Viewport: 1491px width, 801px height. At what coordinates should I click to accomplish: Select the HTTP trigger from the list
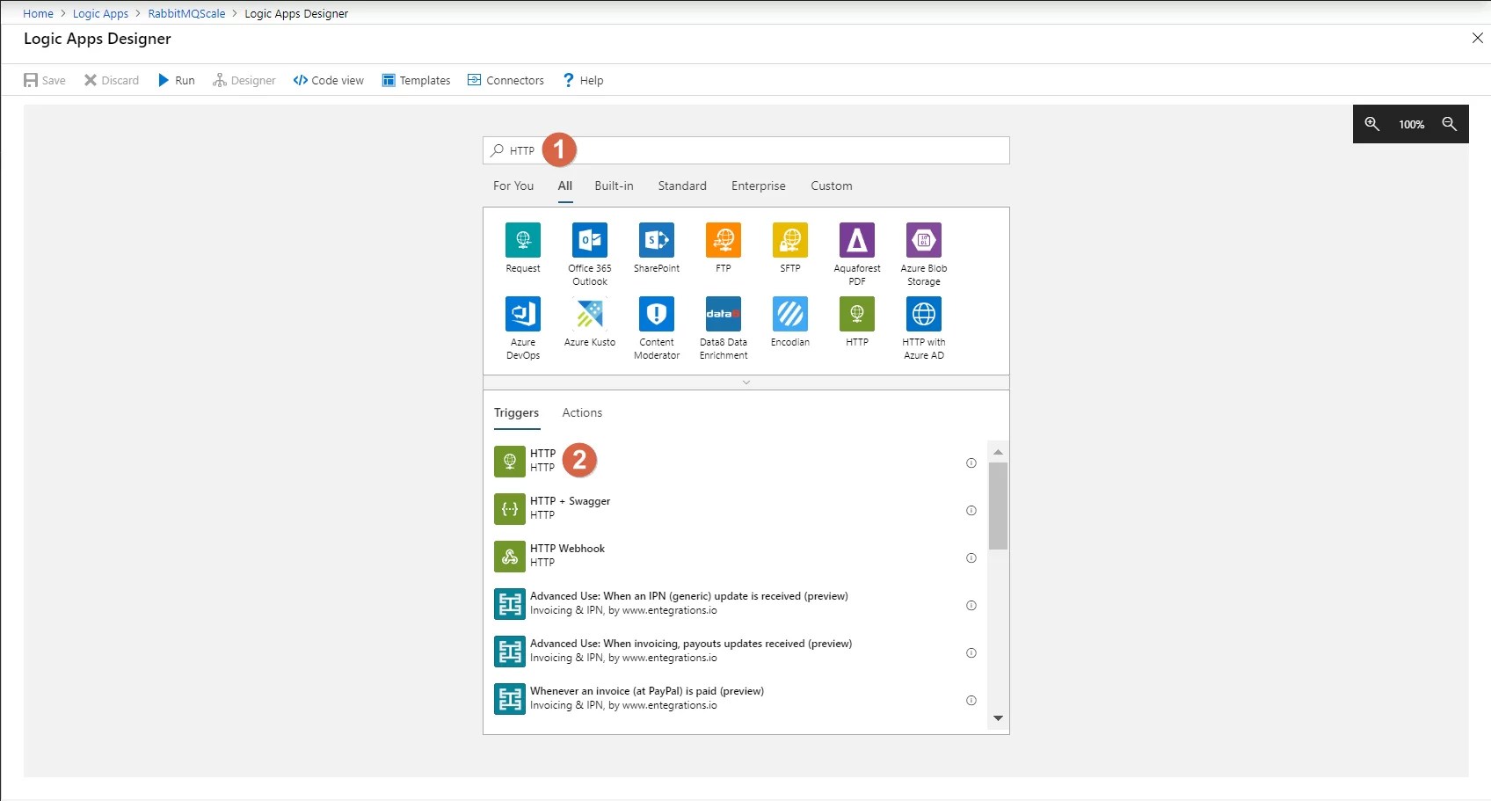[x=735, y=461]
